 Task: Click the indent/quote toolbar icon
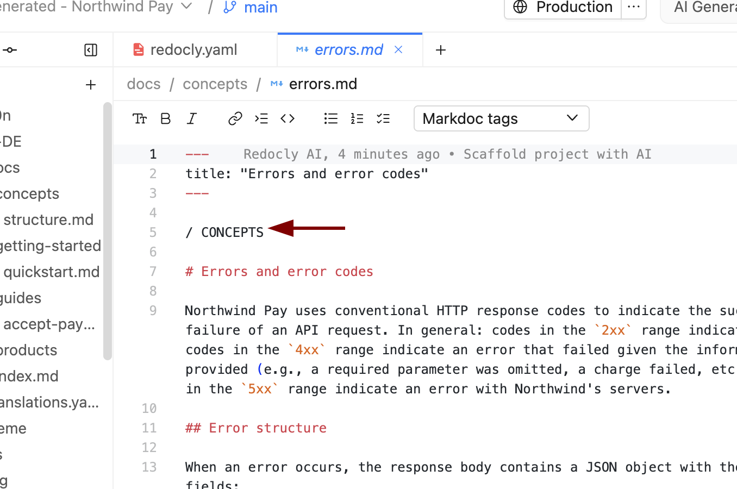[x=261, y=118]
